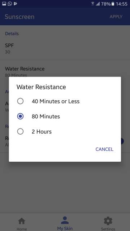Tap the image notification icon in status bar
This screenshot has width=130, height=231.
click(x=4, y=4)
